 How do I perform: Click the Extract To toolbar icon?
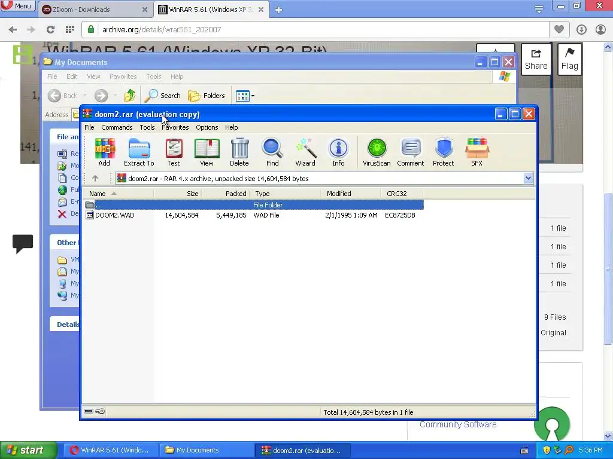[x=139, y=152]
